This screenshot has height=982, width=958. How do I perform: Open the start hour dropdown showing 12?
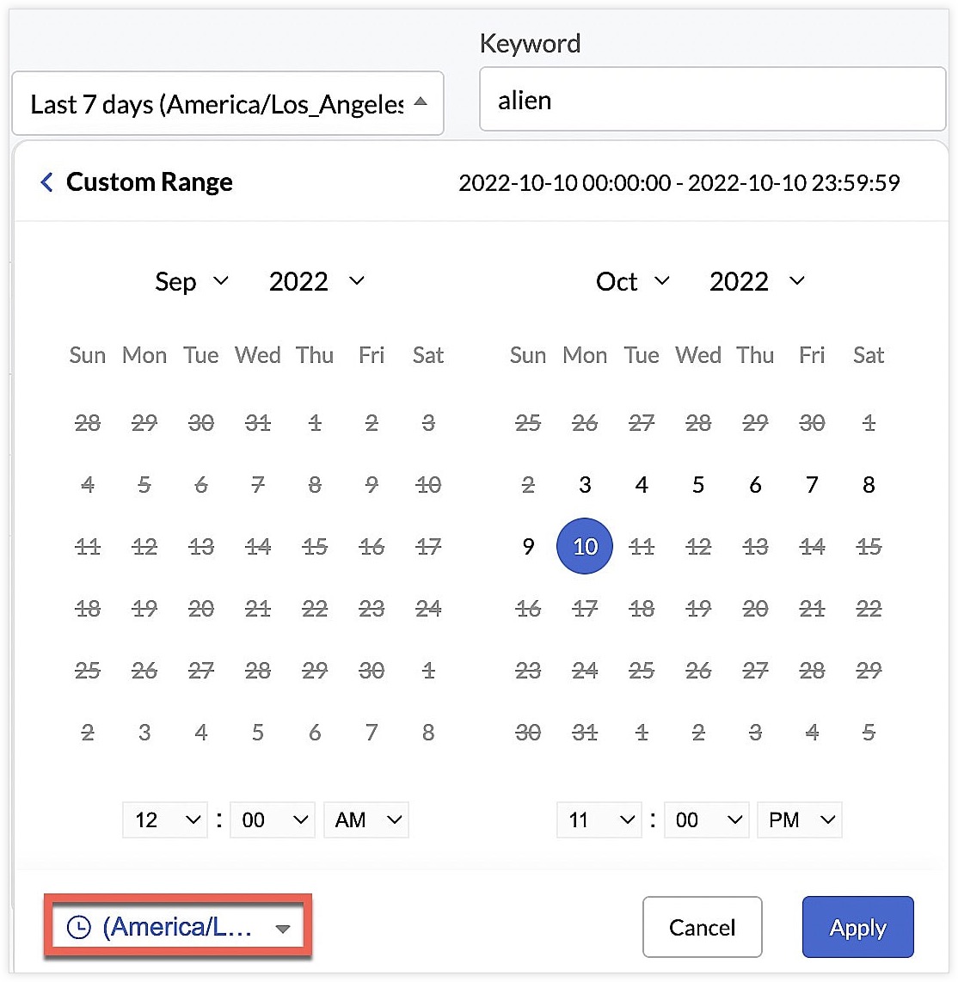pyautogui.click(x=164, y=819)
